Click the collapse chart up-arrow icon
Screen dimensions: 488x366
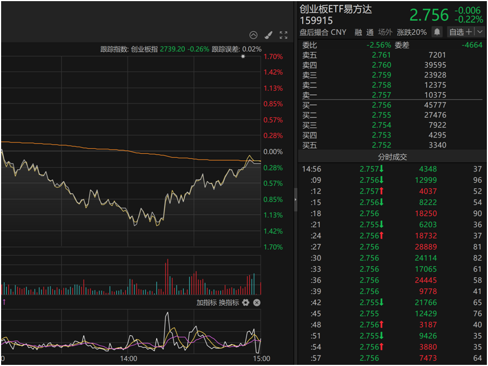tap(253, 35)
